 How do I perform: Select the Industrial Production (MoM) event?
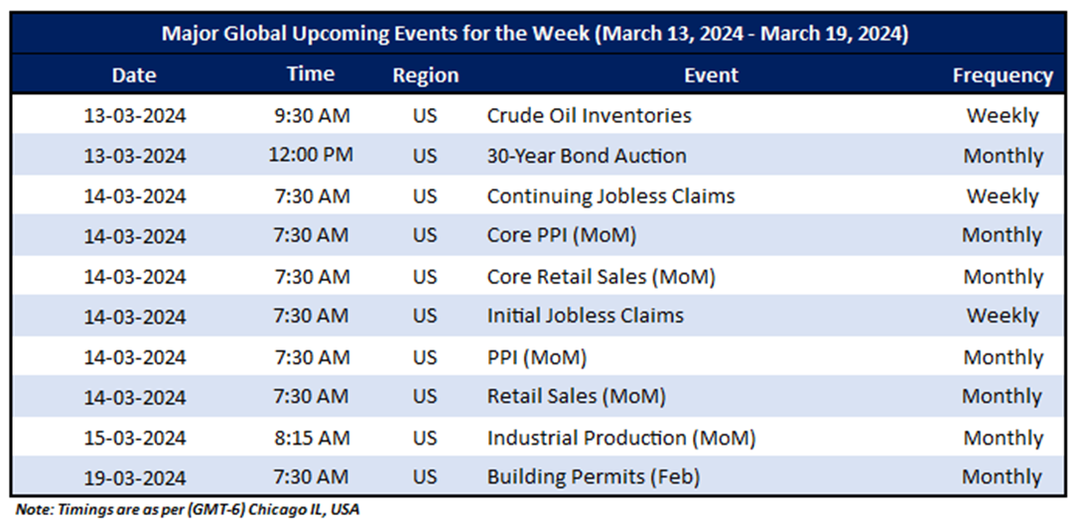(x=620, y=438)
